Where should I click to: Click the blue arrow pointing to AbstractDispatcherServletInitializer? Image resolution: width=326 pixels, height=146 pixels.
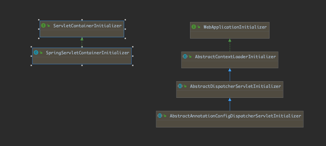coord(230,104)
